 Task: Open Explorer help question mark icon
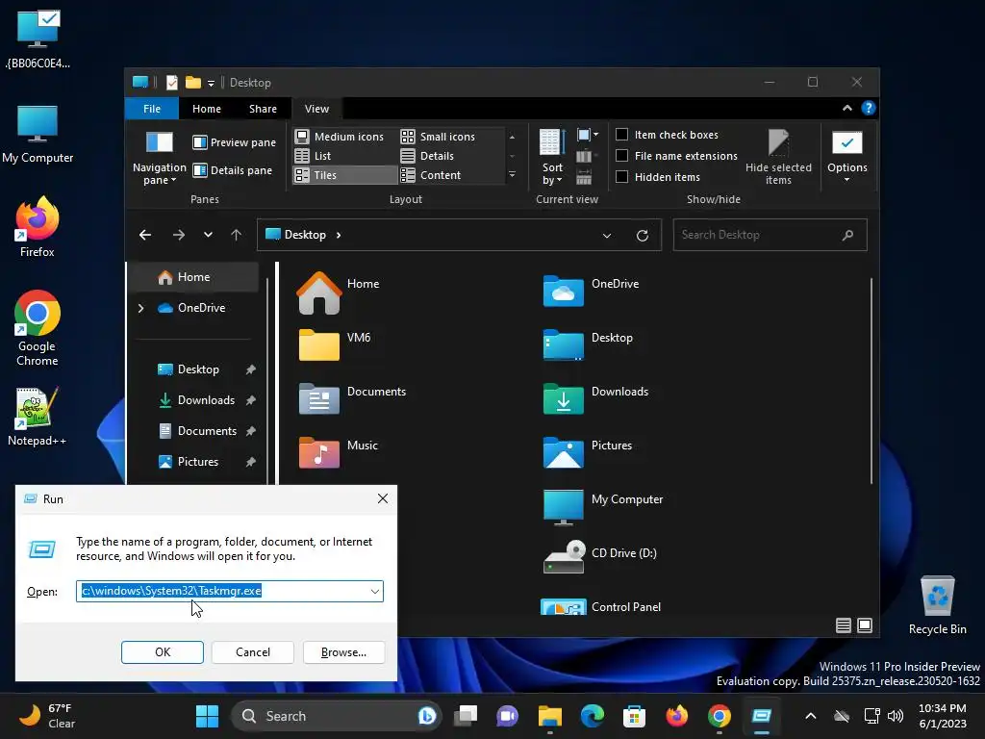pos(869,108)
